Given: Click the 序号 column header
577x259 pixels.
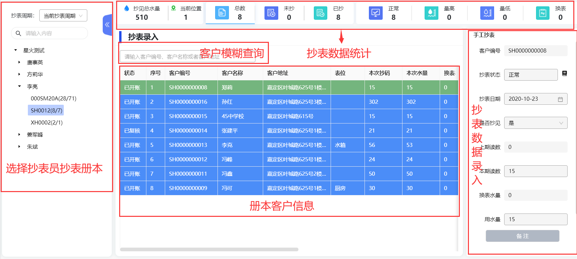Looking at the screenshot, I should (x=155, y=73).
